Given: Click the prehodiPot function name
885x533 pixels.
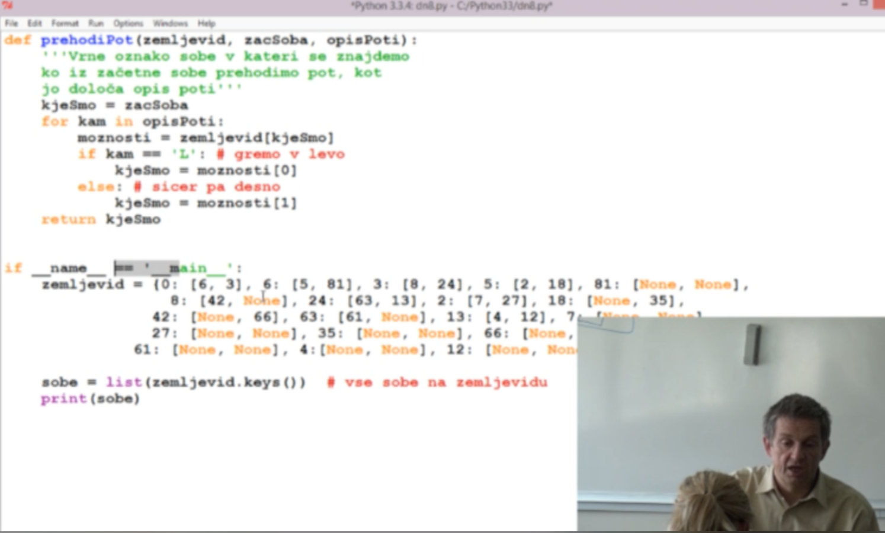Looking at the screenshot, I should [86, 40].
